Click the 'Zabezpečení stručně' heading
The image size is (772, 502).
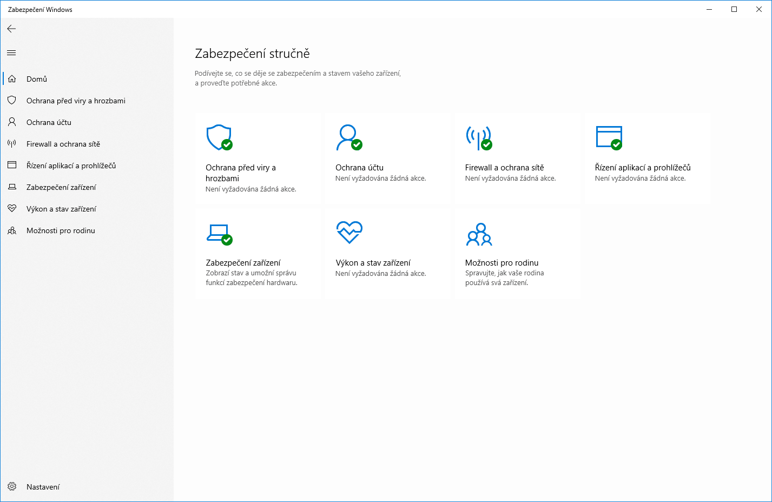point(252,54)
